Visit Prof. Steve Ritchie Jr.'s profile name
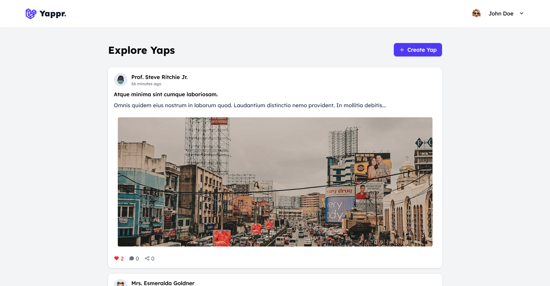 coord(159,77)
